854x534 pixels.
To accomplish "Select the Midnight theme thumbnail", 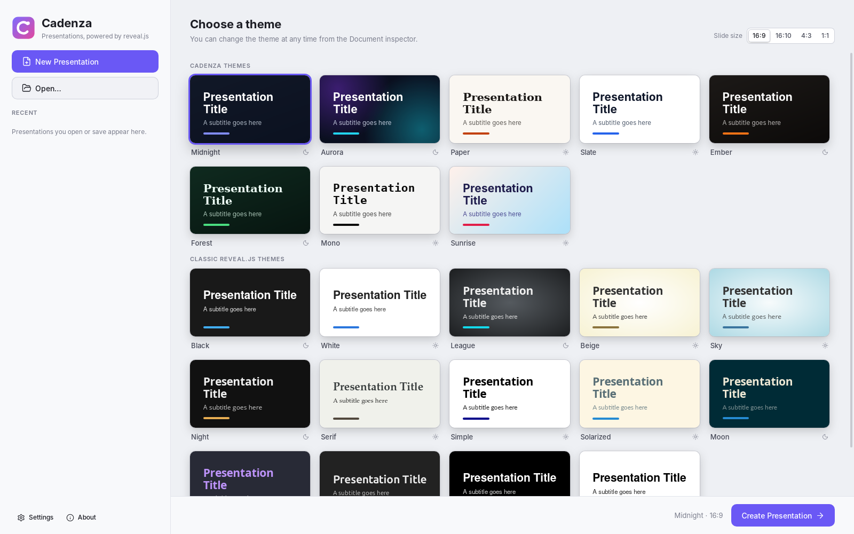I will [250, 109].
